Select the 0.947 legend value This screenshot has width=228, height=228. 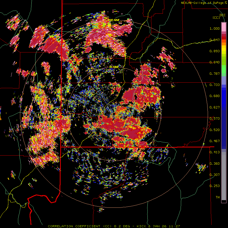[x=215, y=40]
